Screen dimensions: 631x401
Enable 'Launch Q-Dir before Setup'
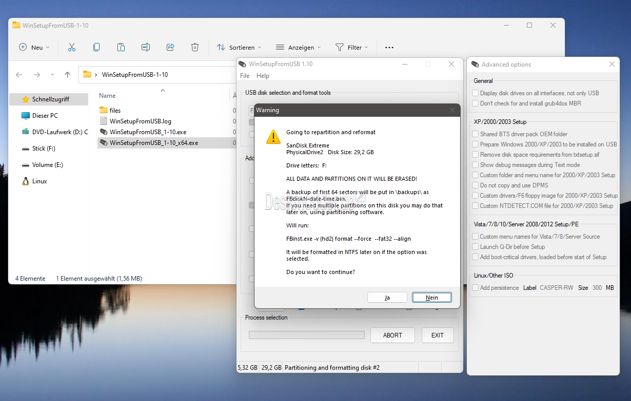[x=476, y=247]
